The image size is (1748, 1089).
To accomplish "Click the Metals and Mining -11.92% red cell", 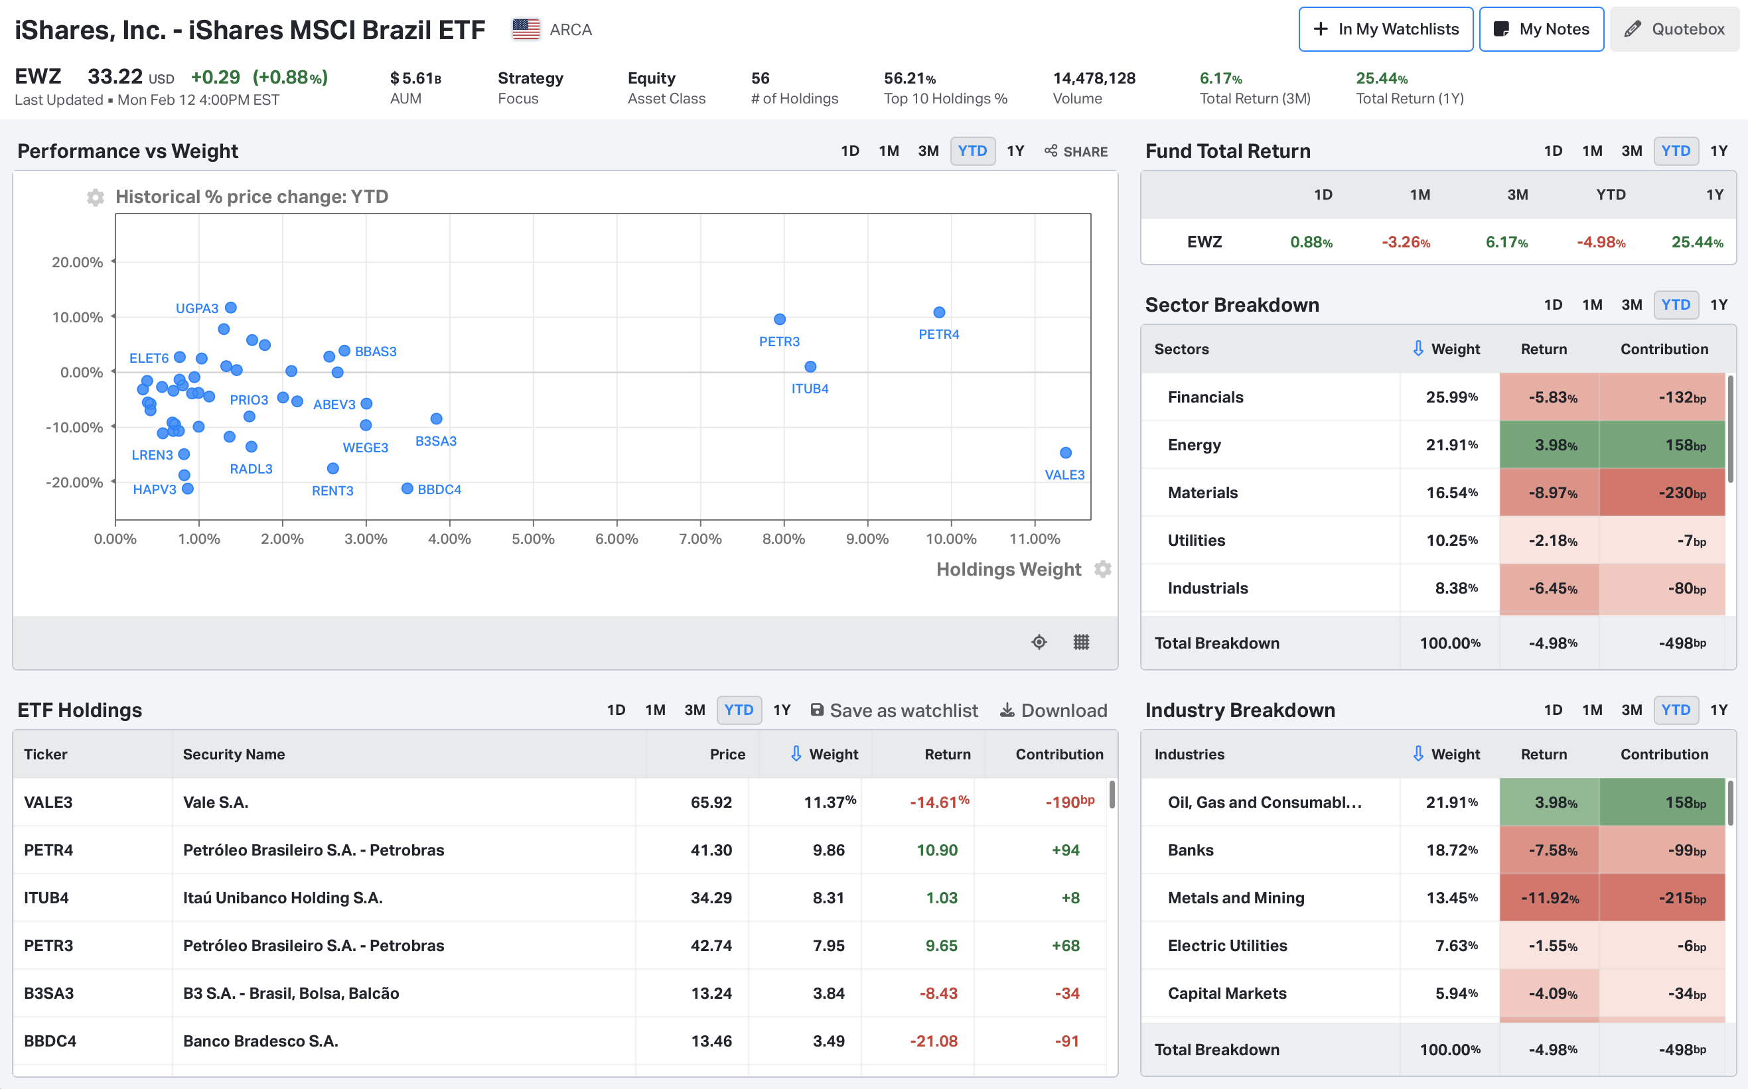I will (1549, 898).
